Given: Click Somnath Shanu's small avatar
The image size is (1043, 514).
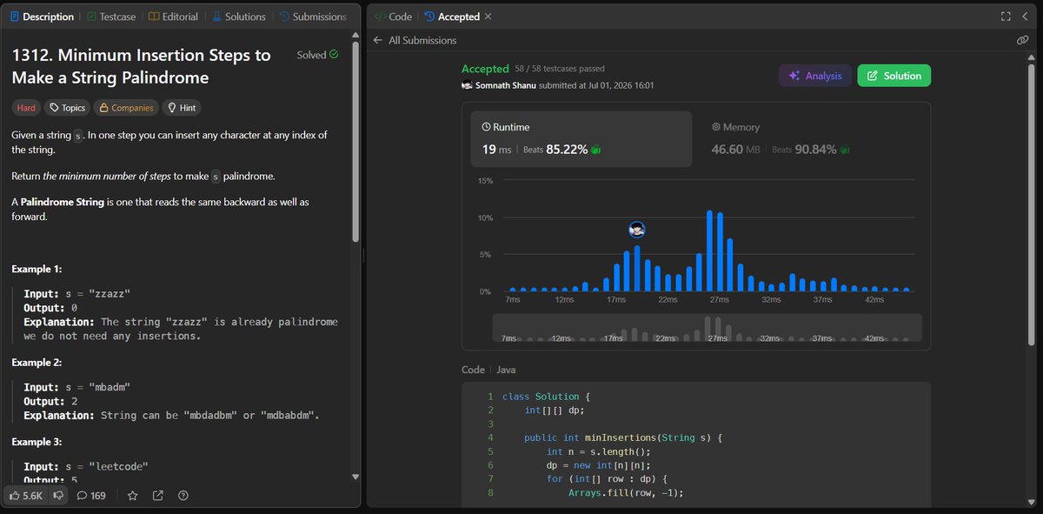Looking at the screenshot, I should pos(467,85).
